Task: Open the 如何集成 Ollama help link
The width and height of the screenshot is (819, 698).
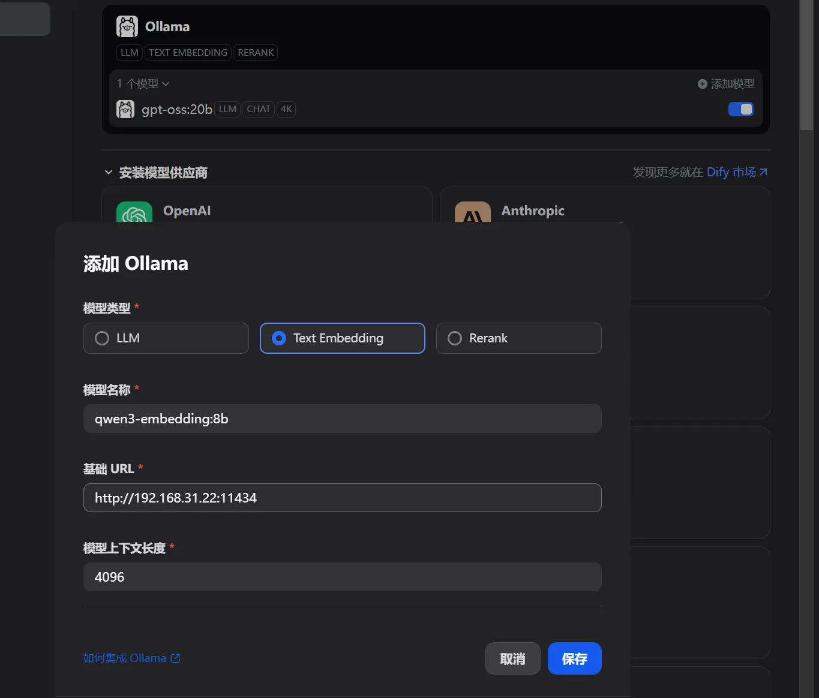Action: (125, 658)
